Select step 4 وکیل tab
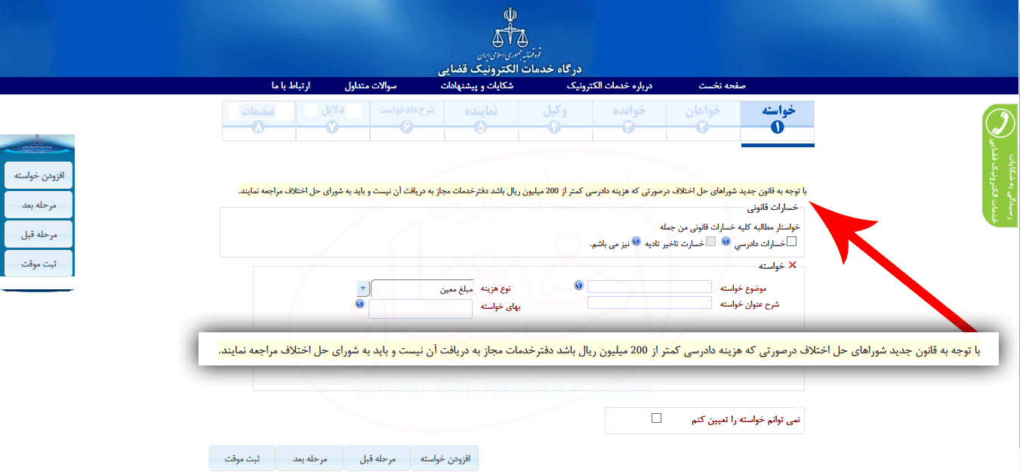Screen dimensions: 1020x475 point(555,121)
